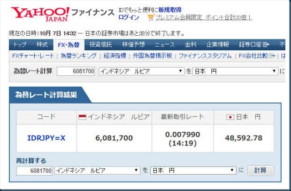Go to the 企業情報 tab
This screenshot has width=291, height=191.
[217, 45]
